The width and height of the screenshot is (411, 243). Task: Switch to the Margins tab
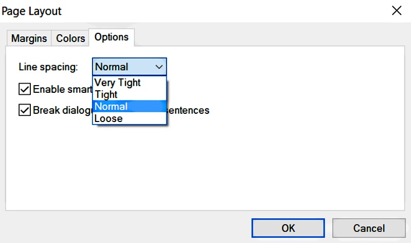point(29,38)
